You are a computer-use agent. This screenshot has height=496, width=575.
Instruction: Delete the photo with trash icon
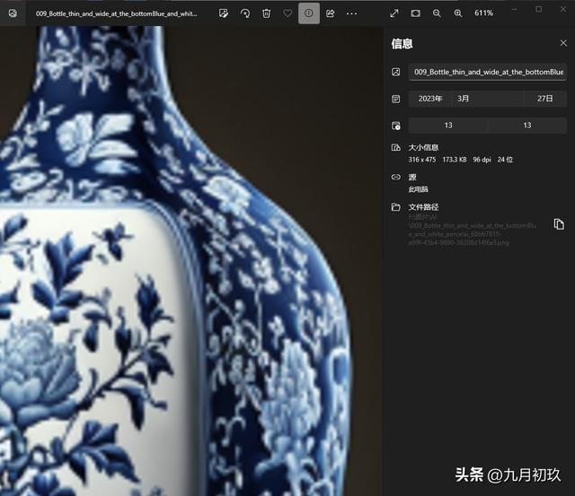[x=266, y=13]
